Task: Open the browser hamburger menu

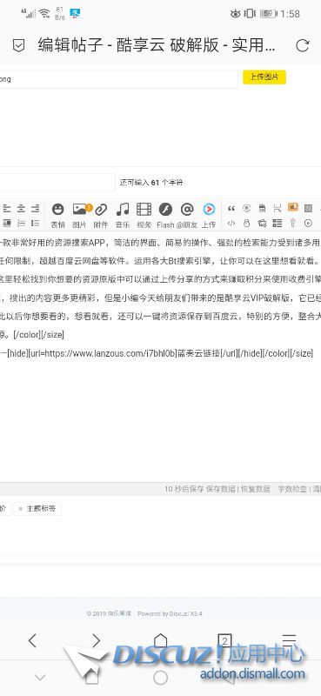Action: pyautogui.click(x=289, y=640)
